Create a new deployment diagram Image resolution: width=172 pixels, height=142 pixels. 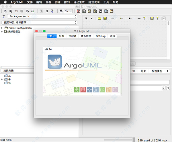[x=112, y=11]
